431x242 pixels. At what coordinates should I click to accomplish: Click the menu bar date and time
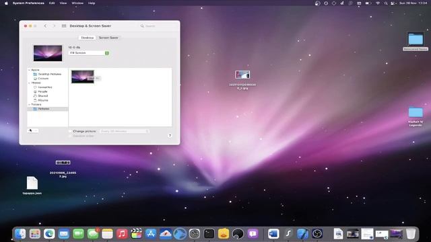point(413,3)
